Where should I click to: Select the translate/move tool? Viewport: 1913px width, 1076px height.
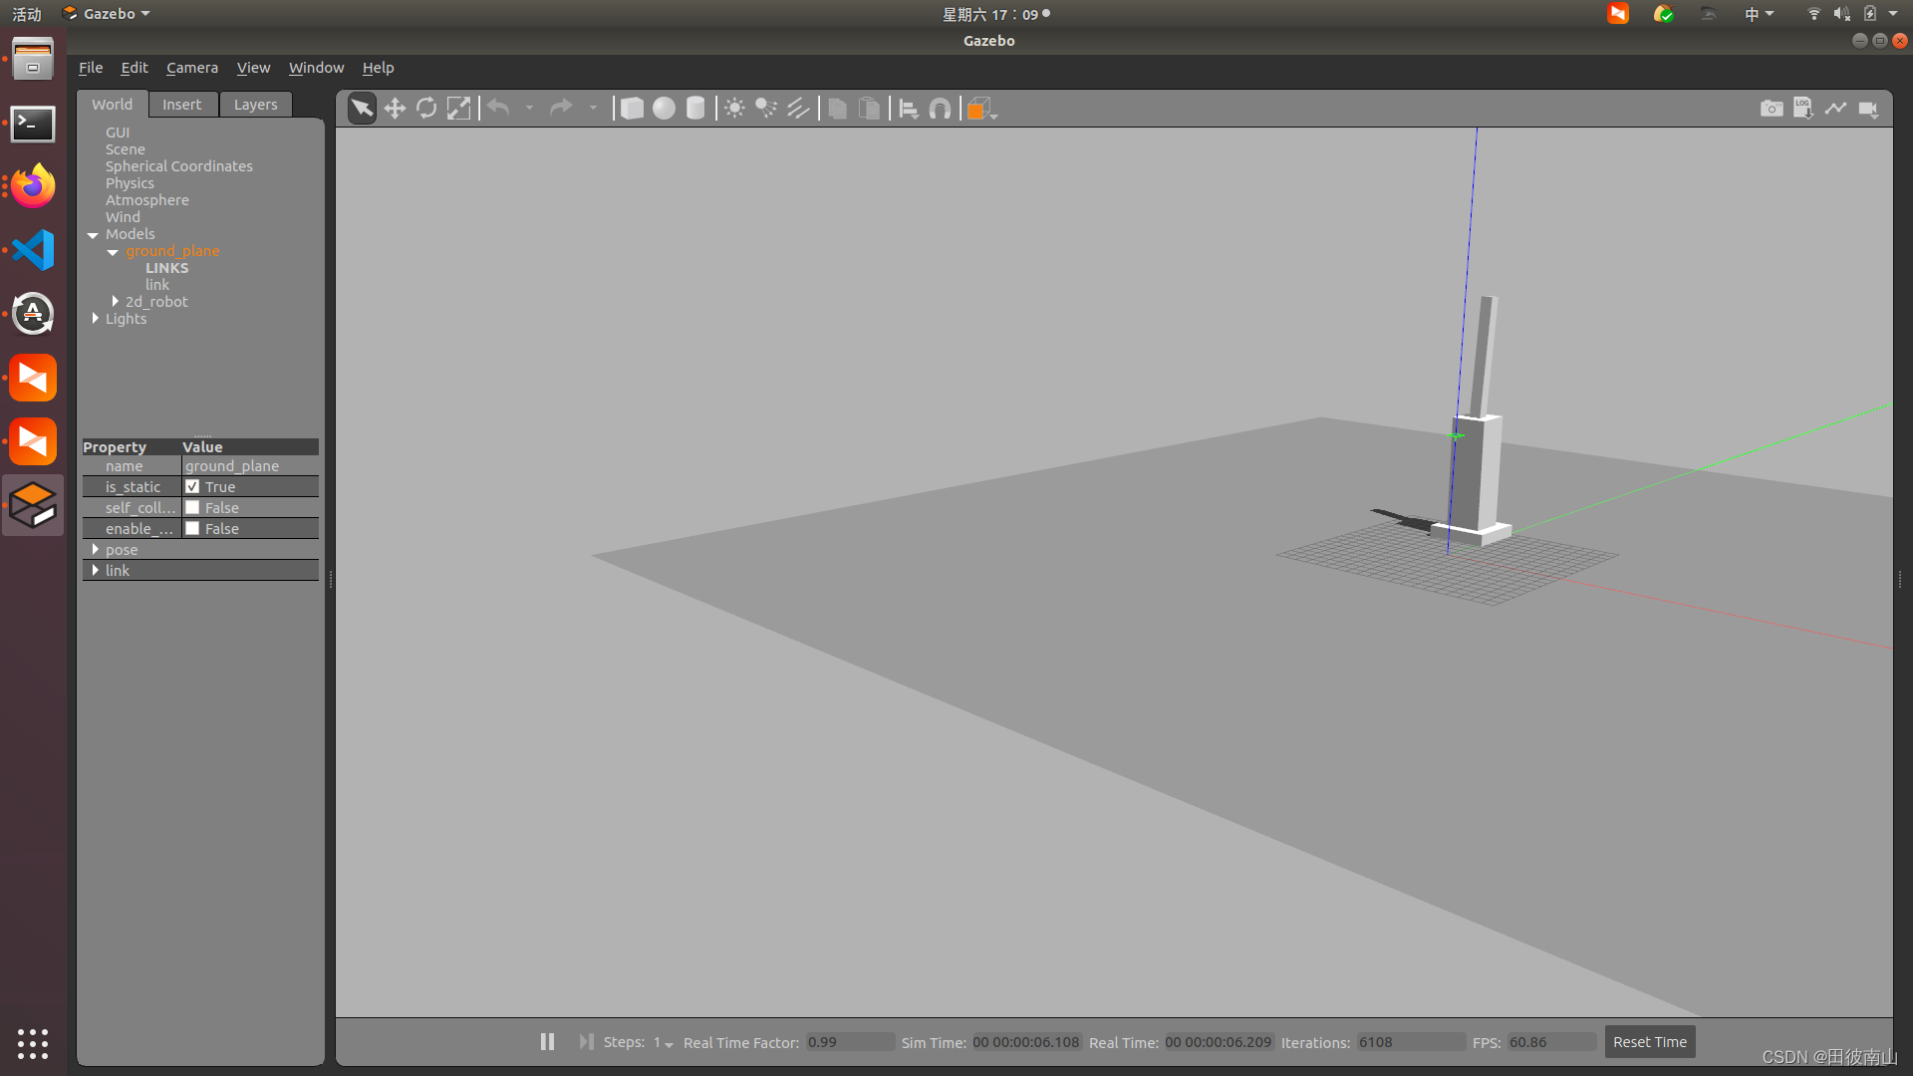[x=395, y=108]
